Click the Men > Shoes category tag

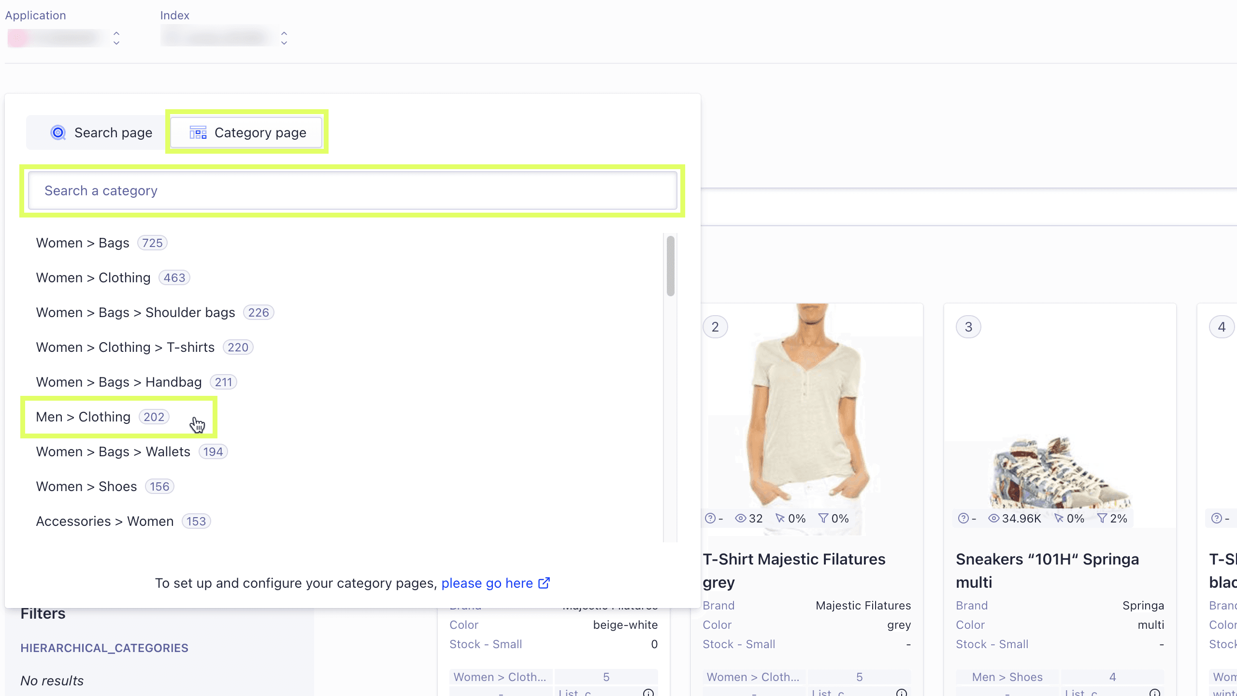(1007, 677)
